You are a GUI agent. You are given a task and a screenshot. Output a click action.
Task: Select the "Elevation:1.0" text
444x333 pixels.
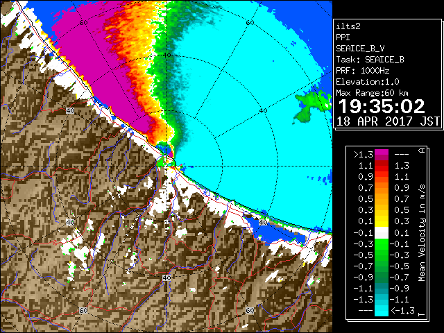click(x=368, y=82)
